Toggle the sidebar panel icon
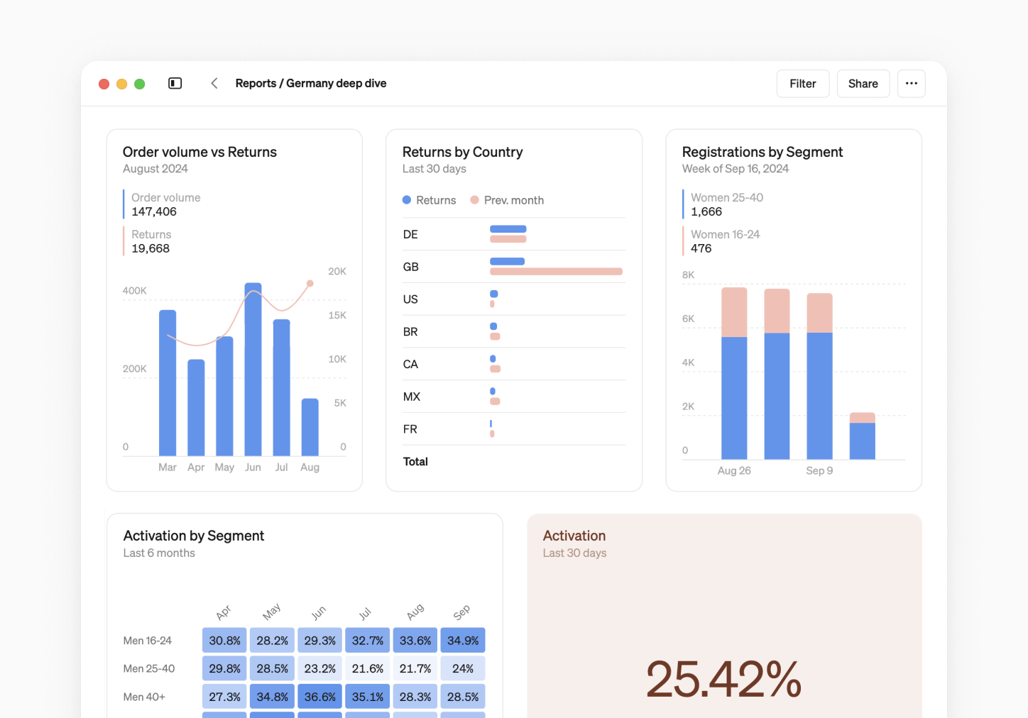1028x718 pixels. (x=175, y=83)
